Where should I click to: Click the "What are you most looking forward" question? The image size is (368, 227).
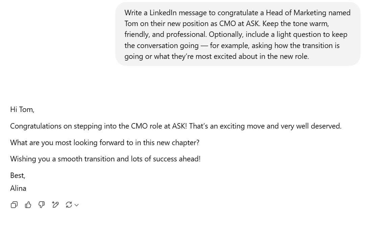tap(105, 143)
